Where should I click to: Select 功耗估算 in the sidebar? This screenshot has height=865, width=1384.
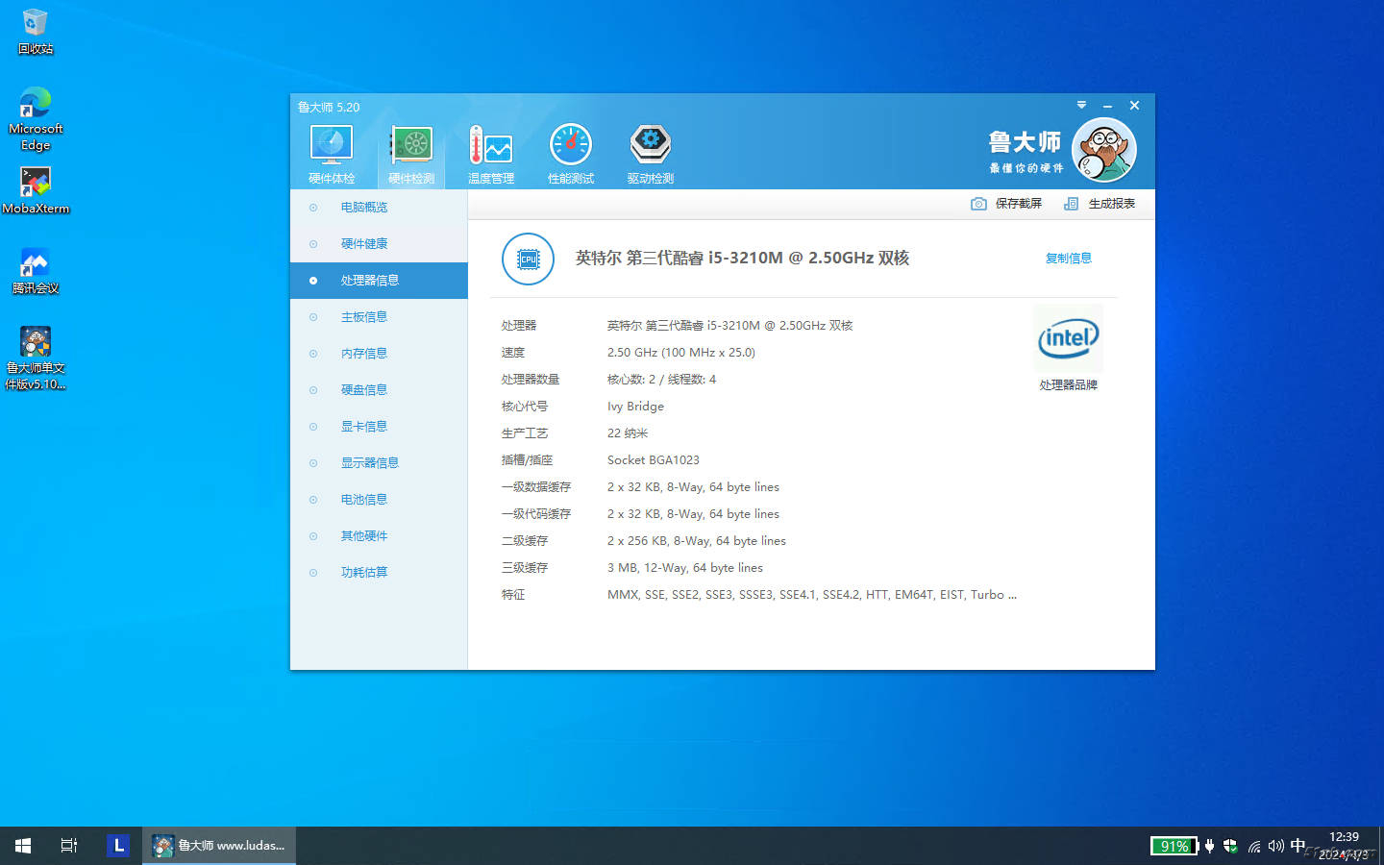coord(379,573)
